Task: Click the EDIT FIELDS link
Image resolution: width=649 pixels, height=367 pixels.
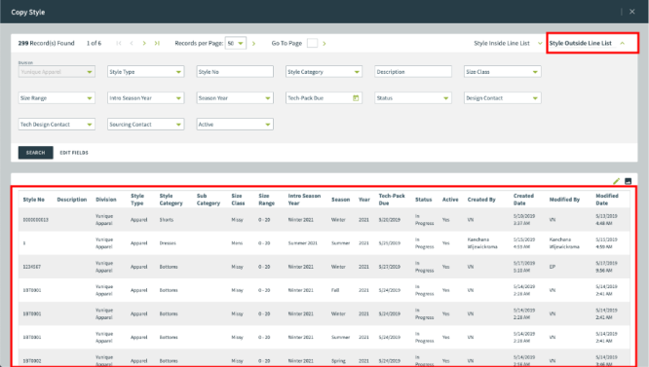Action: coord(74,153)
